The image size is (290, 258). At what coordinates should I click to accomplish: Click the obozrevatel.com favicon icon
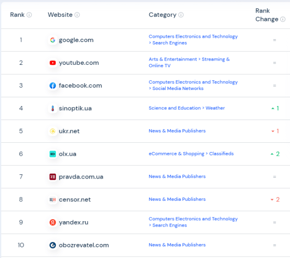pos(53,245)
